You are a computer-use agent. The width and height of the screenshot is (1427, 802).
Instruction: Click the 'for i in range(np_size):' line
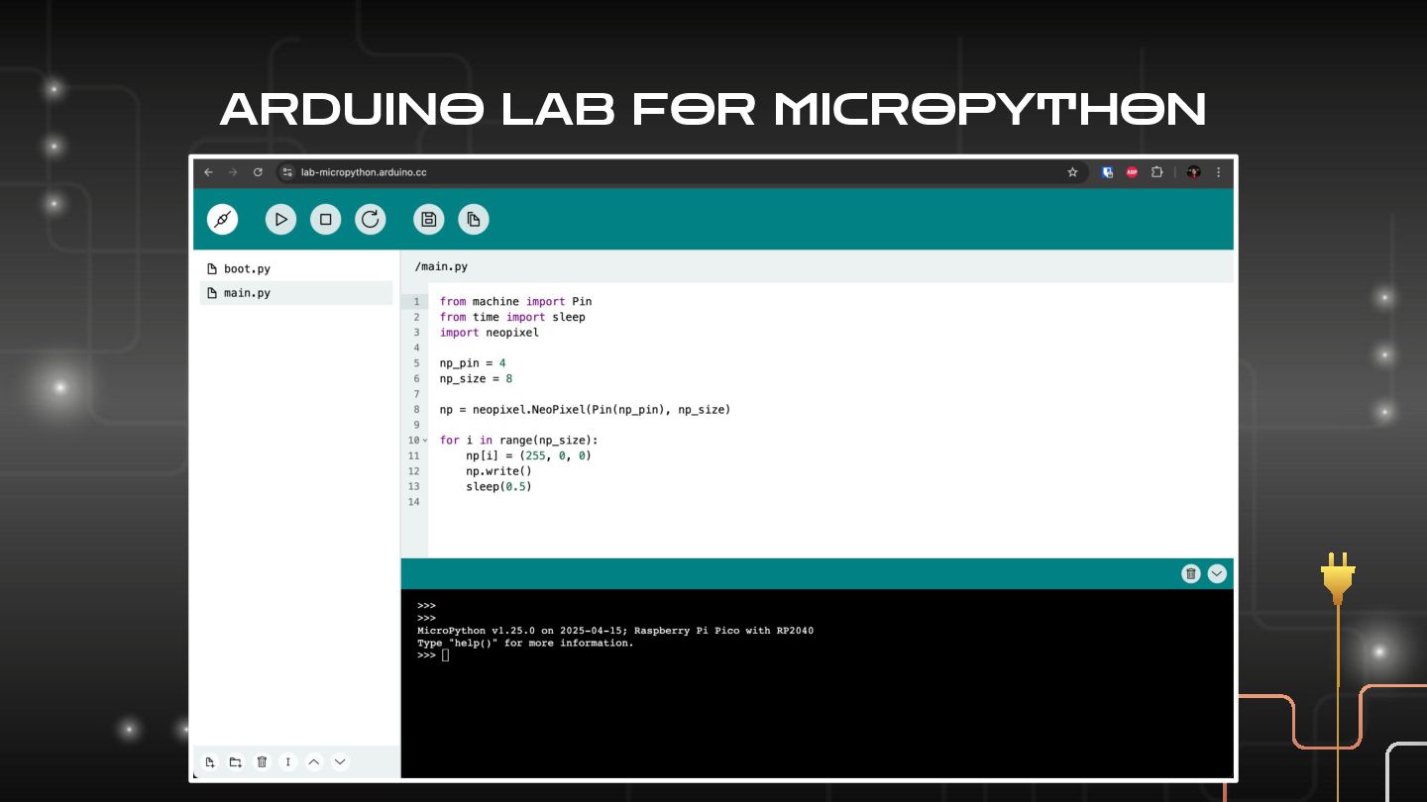(519, 440)
